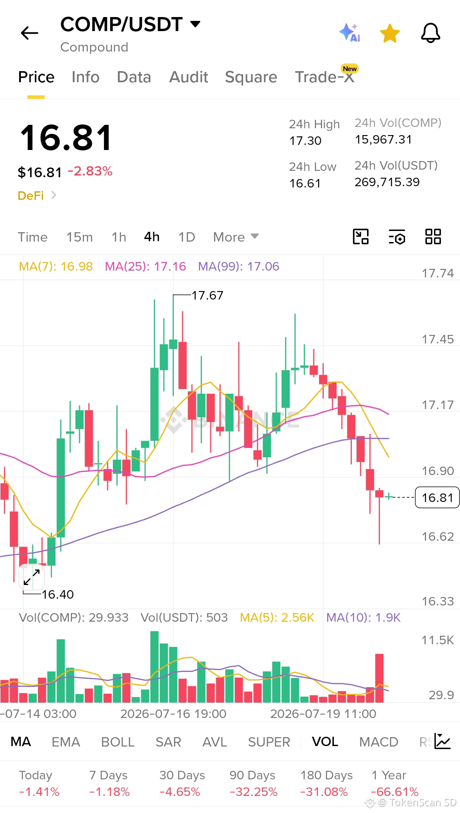Click the 90 Days -32.25% performance
Viewport: 460px width, 813px height.
(253, 783)
